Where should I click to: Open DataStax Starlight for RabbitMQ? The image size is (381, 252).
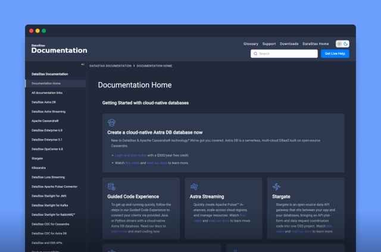coord(53,215)
